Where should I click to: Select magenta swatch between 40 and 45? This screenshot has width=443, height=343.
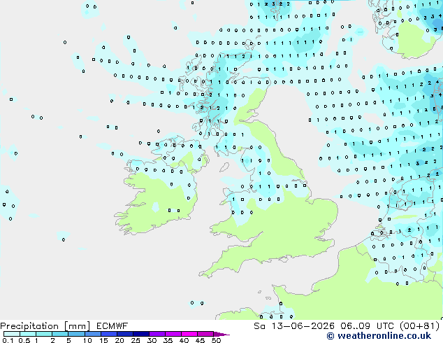pos(189,334)
